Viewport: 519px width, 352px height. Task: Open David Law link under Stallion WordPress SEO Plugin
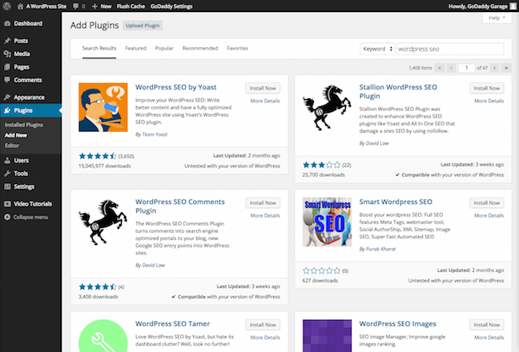click(x=377, y=143)
